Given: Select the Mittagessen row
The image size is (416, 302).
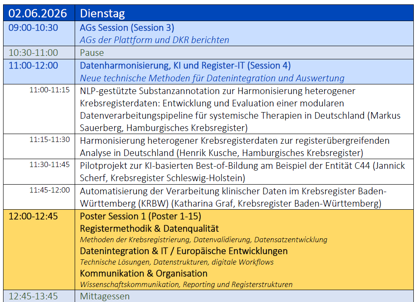Looking at the screenshot, I should pyautogui.click(x=105, y=296).
